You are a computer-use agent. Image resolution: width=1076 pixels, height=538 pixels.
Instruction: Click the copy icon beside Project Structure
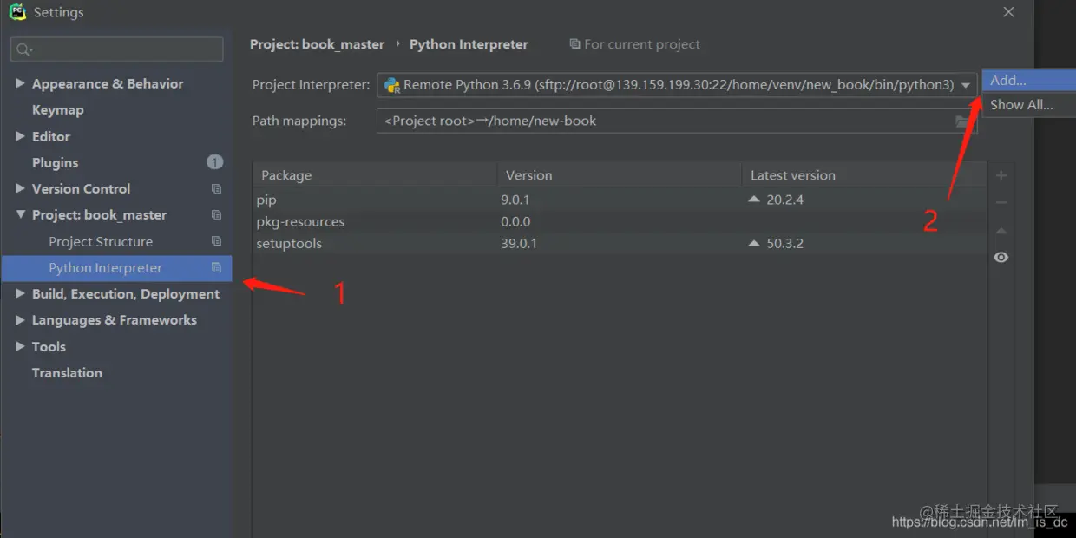tap(216, 242)
